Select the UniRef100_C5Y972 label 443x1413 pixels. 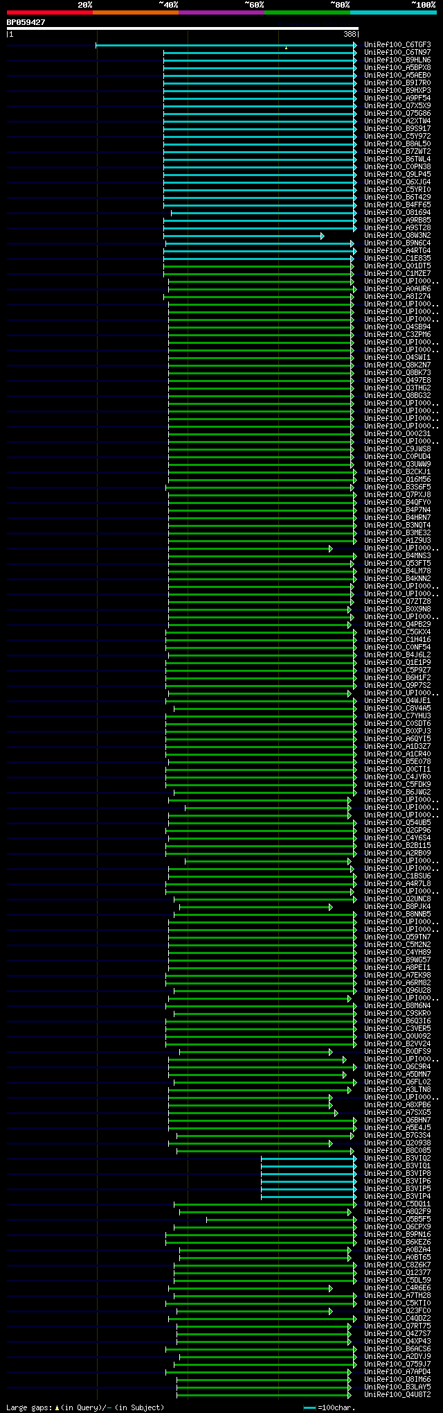coord(397,137)
